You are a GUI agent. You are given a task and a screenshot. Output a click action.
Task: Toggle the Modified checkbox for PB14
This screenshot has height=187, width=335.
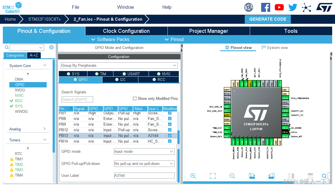[x=170, y=141]
